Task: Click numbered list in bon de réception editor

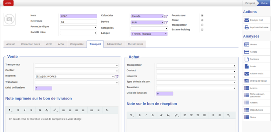Action: 220,115
